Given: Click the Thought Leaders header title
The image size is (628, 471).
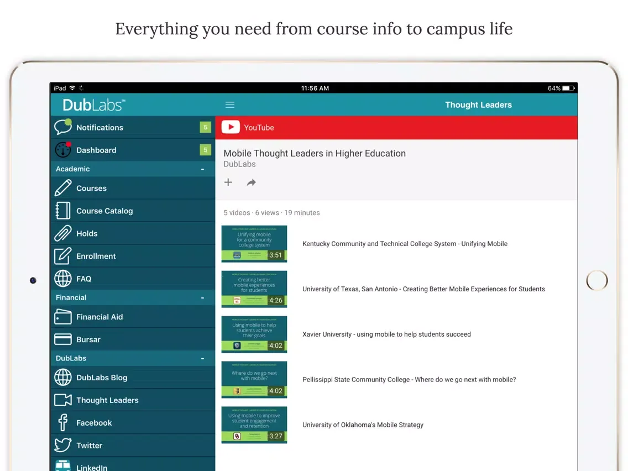Looking at the screenshot, I should tap(479, 105).
